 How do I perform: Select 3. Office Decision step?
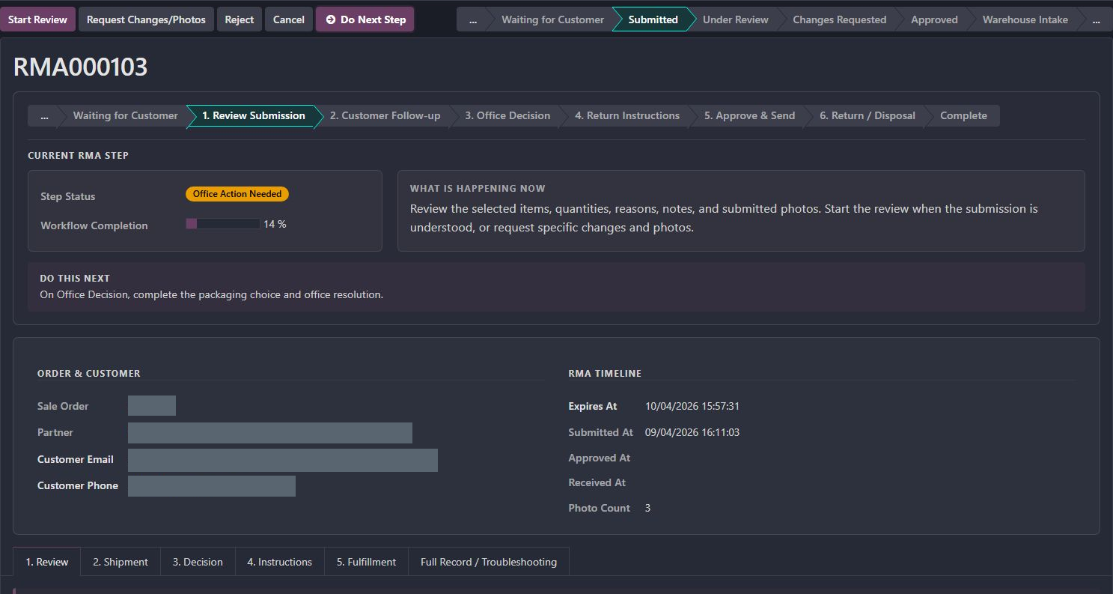507,116
